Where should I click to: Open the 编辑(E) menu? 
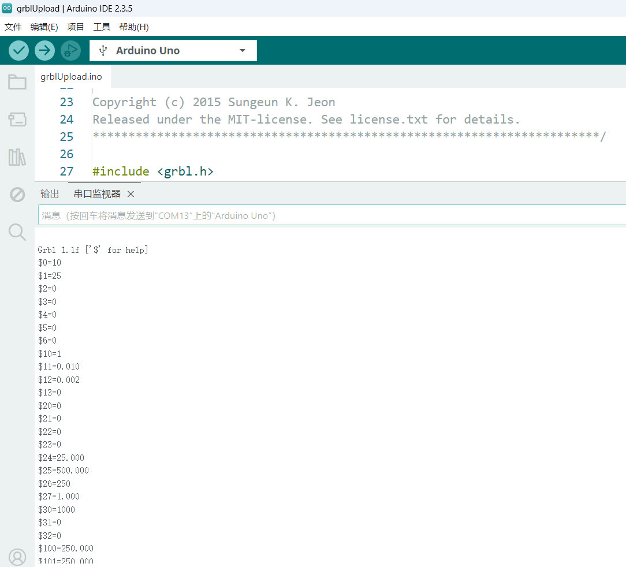[44, 27]
